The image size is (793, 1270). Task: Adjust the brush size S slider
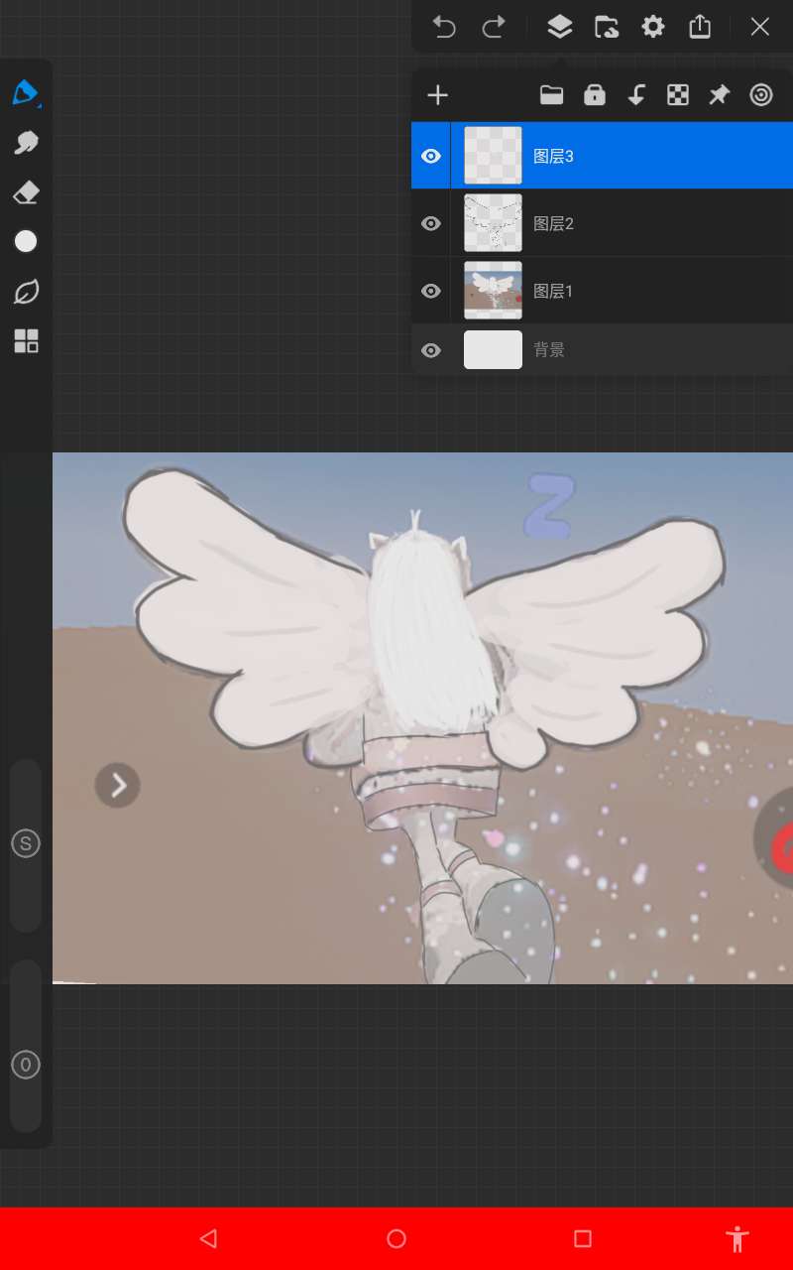(x=26, y=845)
